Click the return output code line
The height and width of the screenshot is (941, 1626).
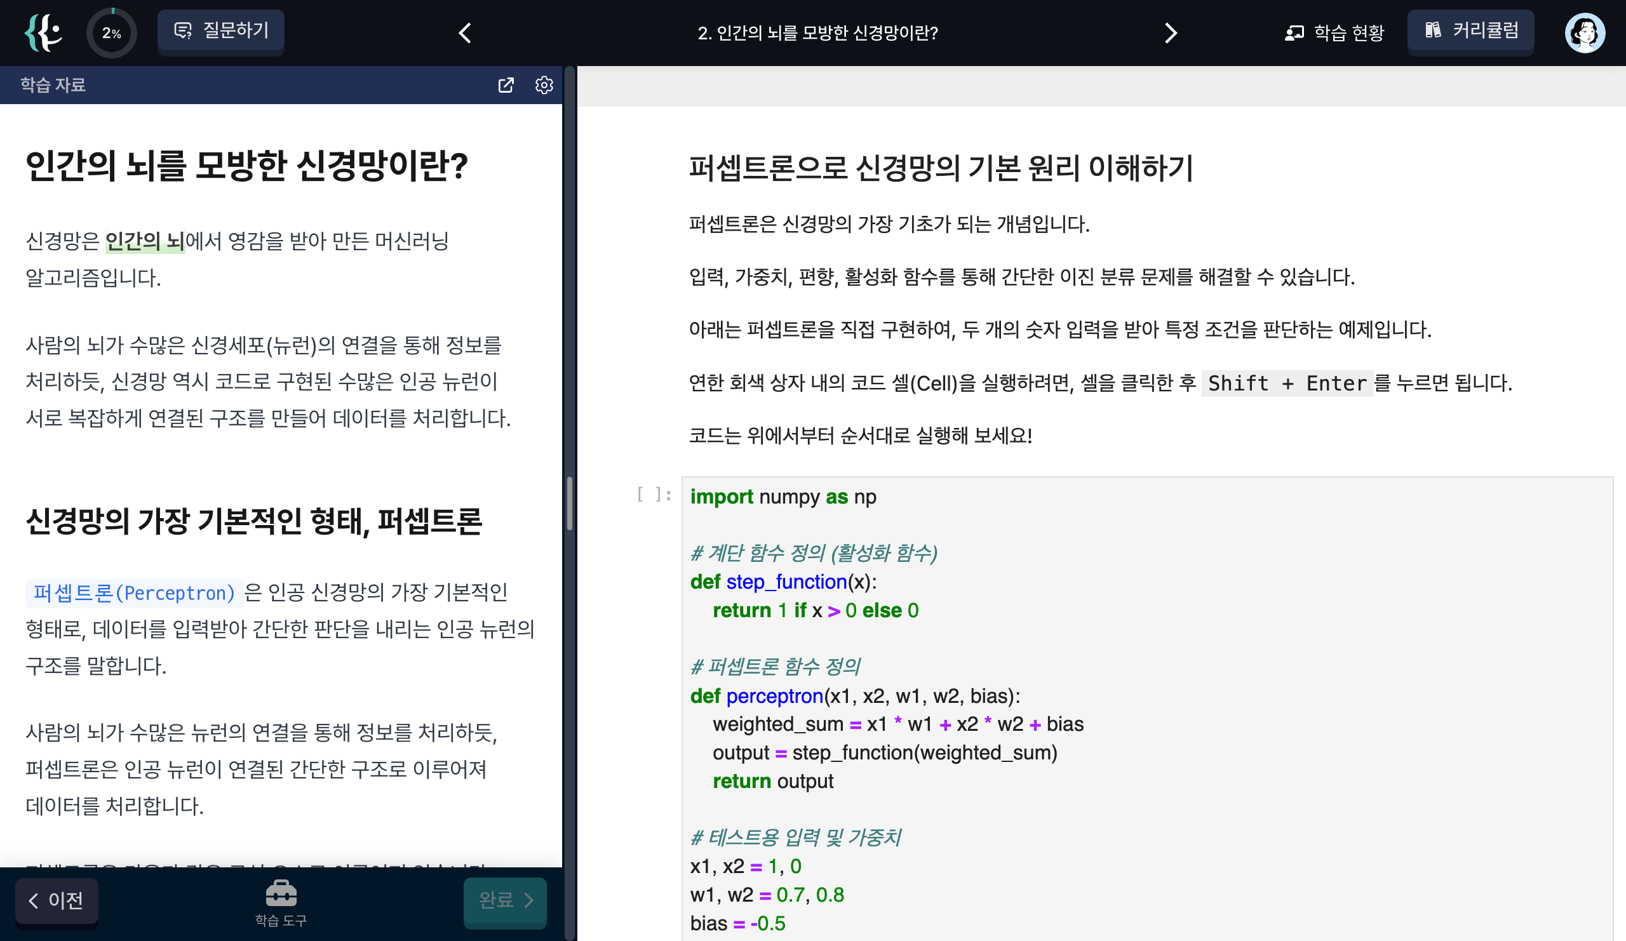pos(773,781)
